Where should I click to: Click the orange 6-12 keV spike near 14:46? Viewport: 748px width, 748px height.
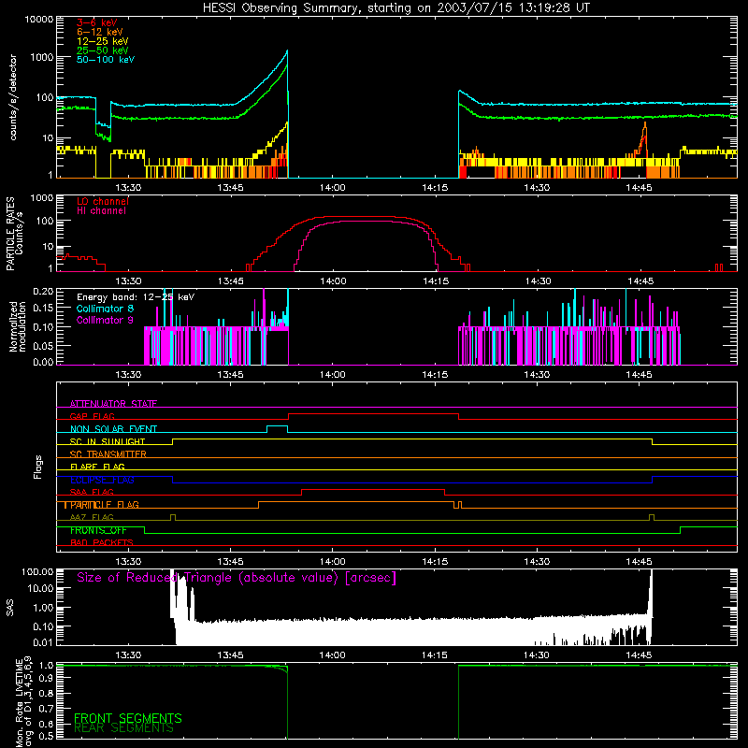[x=645, y=125]
